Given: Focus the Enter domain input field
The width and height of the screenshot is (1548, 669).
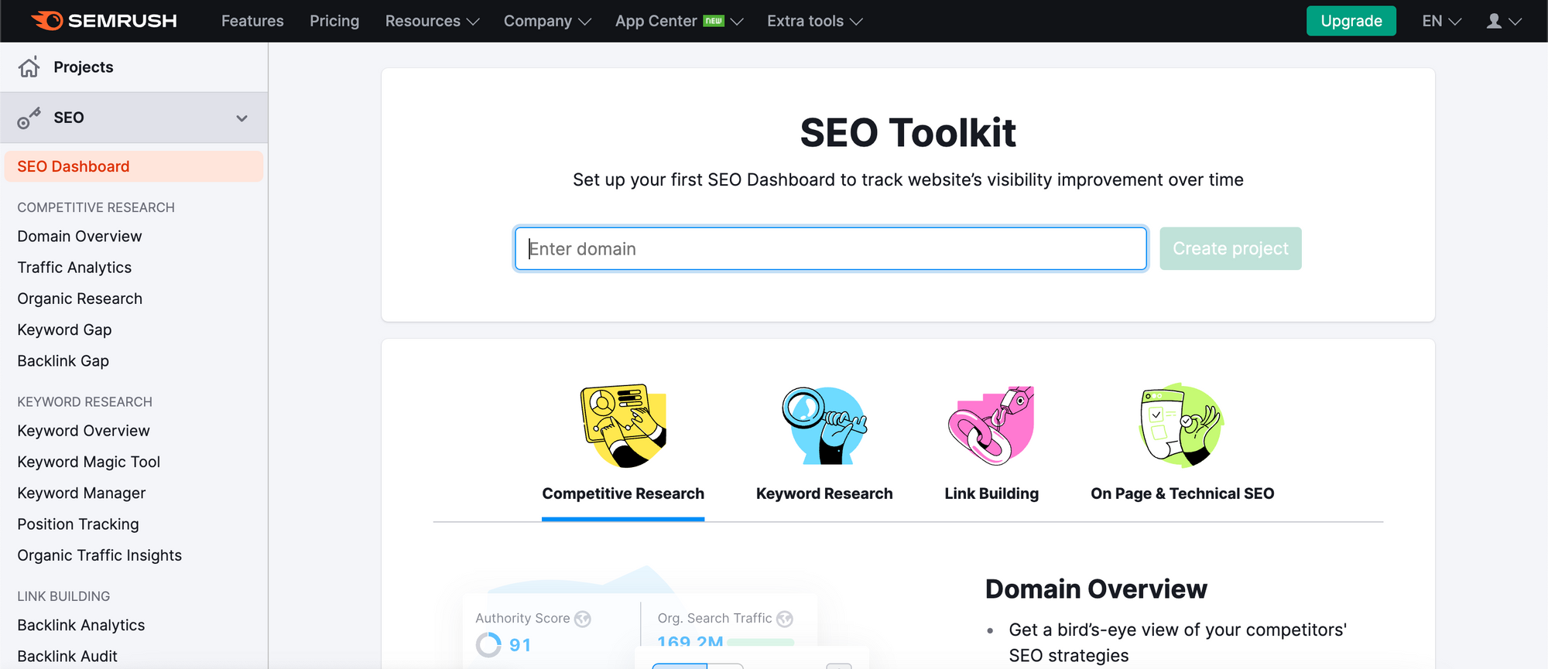Looking at the screenshot, I should [x=831, y=248].
